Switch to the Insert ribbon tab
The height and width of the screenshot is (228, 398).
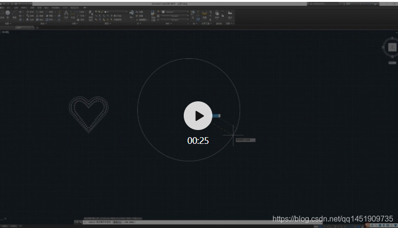pos(9,8)
